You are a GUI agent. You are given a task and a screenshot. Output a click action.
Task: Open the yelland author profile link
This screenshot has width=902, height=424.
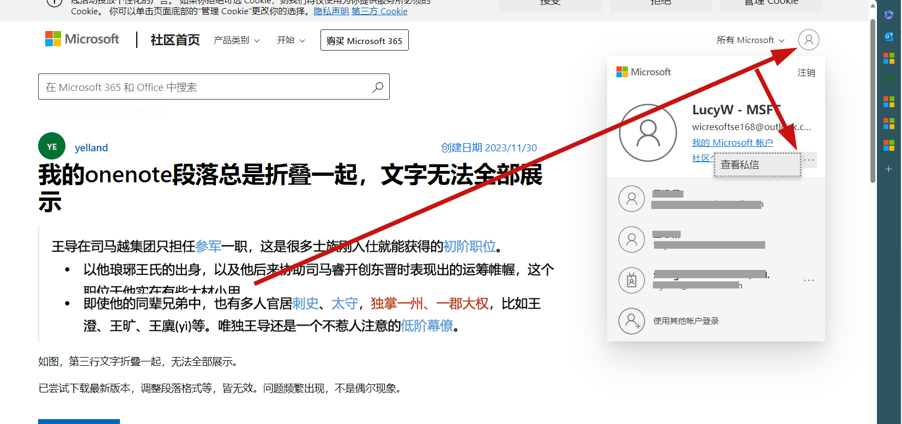pyautogui.click(x=91, y=148)
